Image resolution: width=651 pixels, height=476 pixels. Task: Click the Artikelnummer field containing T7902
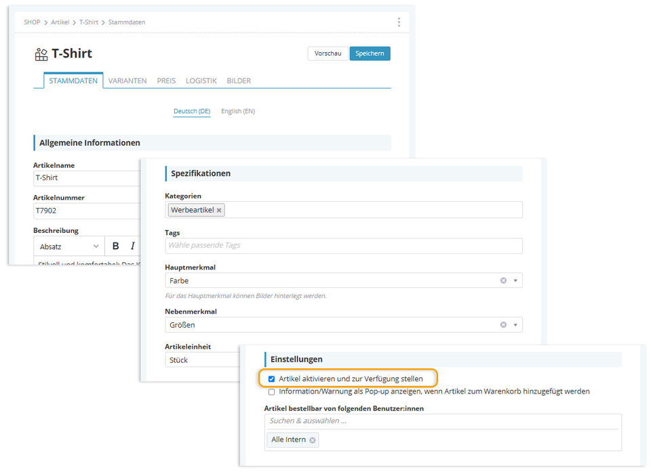coord(87,211)
